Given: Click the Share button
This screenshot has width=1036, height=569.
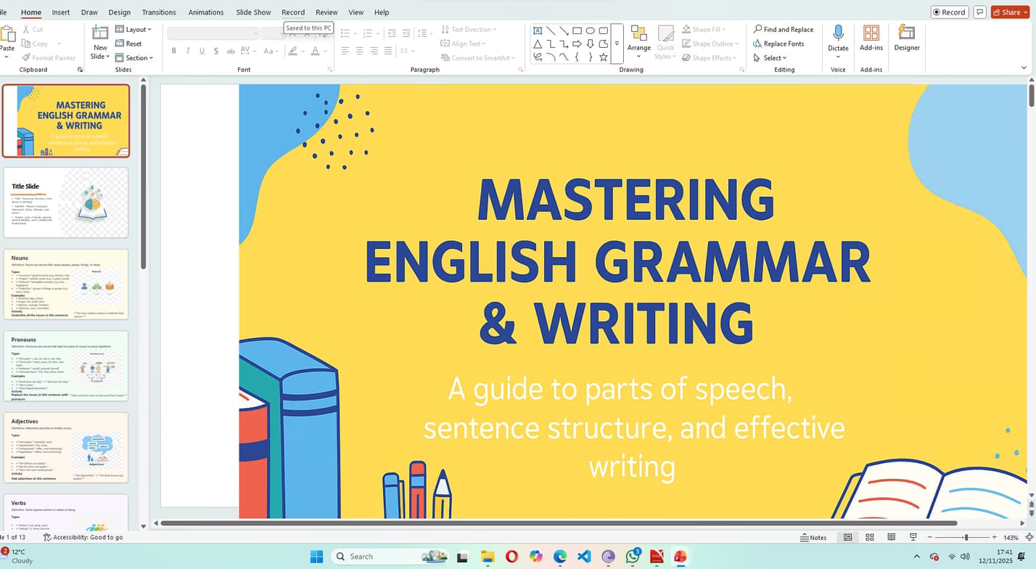Looking at the screenshot, I should (1008, 12).
